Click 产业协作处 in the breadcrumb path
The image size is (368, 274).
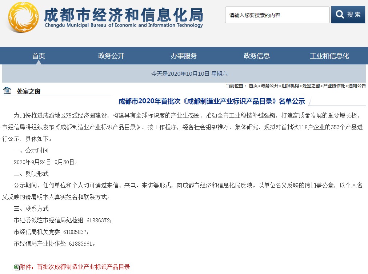(334, 86)
